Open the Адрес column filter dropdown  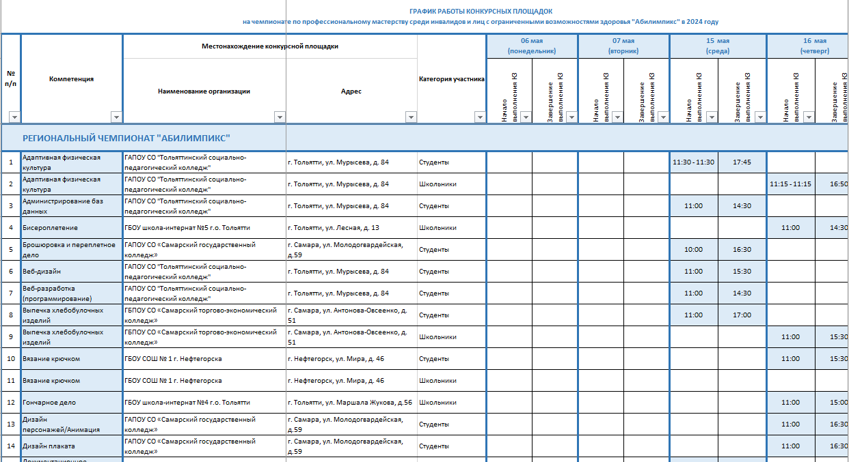click(410, 117)
